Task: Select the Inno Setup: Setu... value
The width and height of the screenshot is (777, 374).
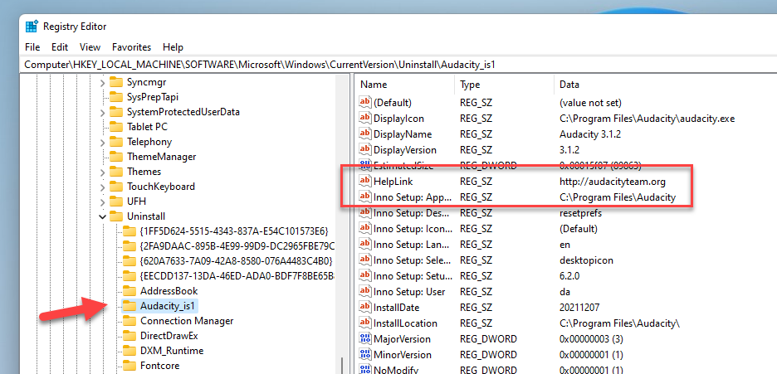Action: coord(413,275)
